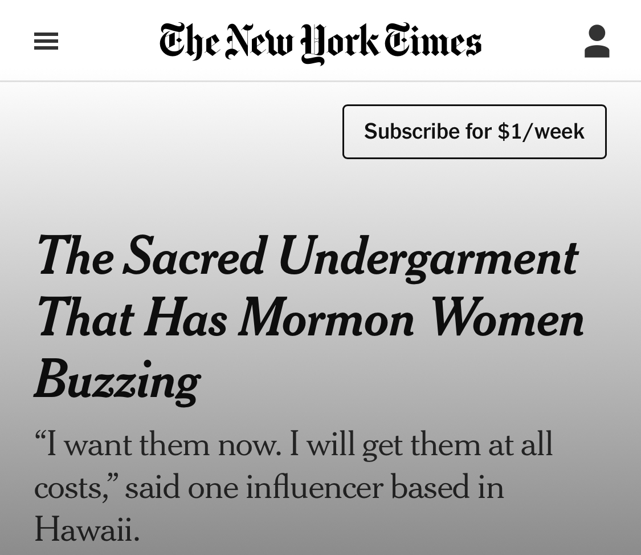Click the word "Buzzing" in the headline
This screenshot has width=641, height=555.
pyautogui.click(x=117, y=382)
